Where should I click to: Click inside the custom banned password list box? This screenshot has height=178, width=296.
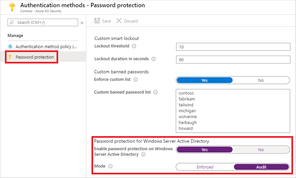(233, 111)
